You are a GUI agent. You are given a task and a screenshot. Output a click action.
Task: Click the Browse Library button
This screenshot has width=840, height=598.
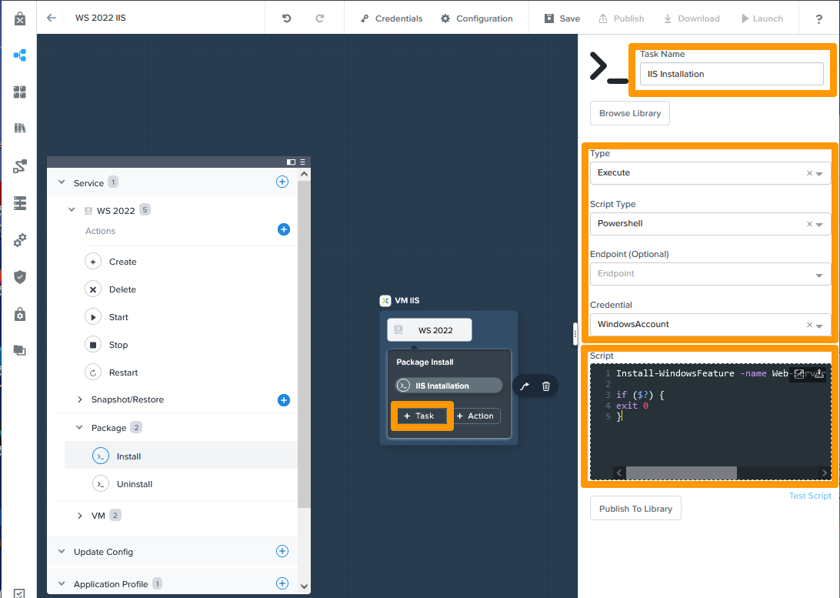(x=629, y=113)
